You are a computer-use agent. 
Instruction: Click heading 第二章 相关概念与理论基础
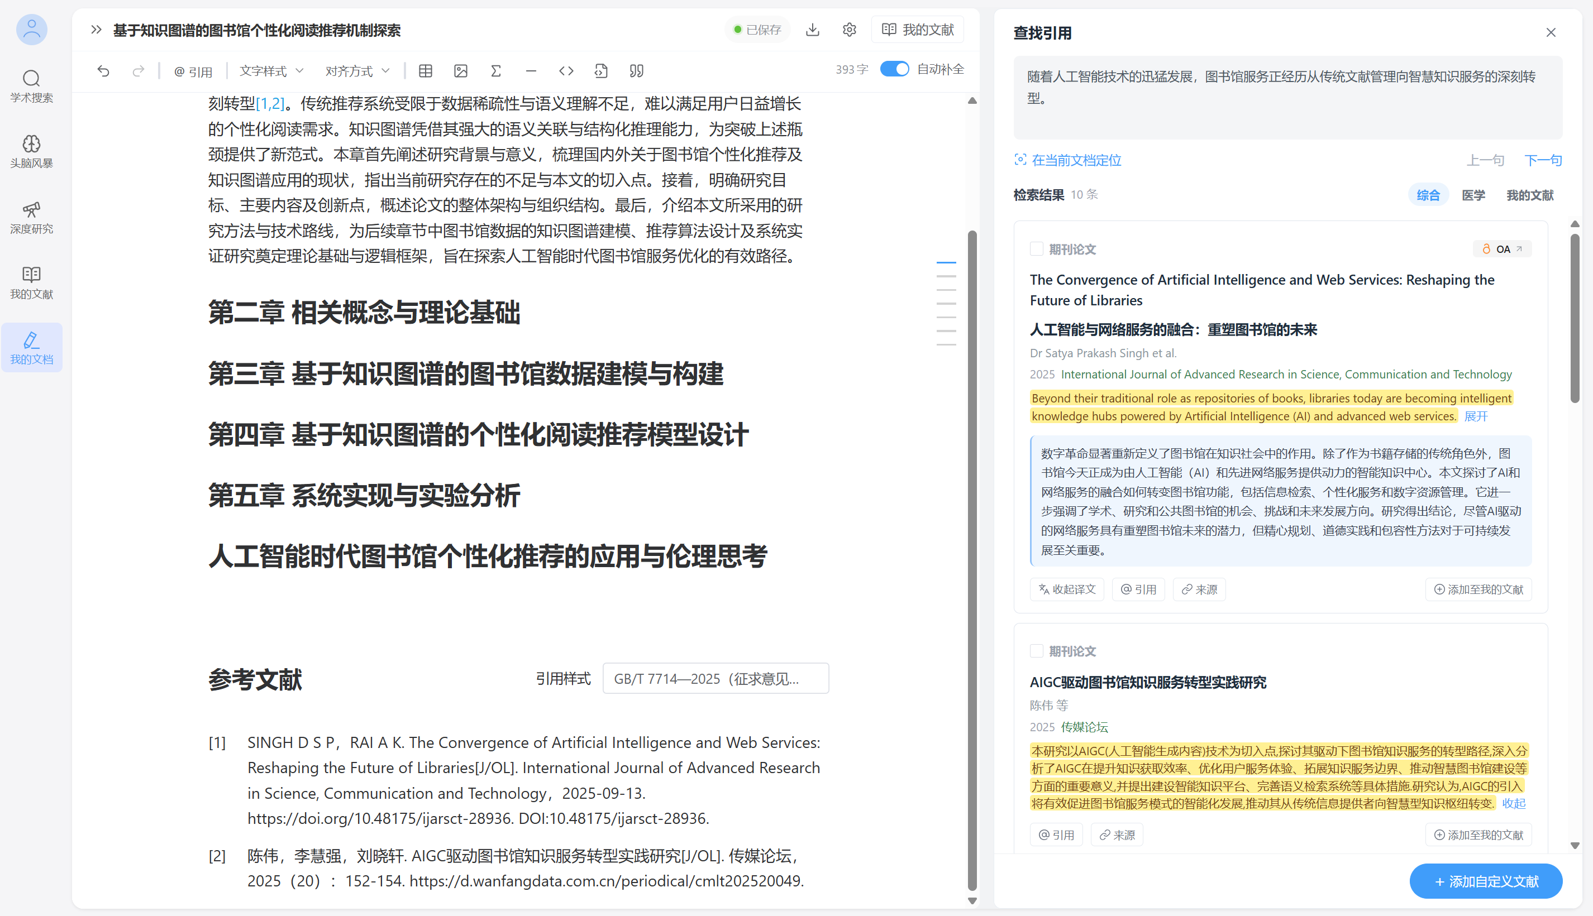pyautogui.click(x=364, y=313)
